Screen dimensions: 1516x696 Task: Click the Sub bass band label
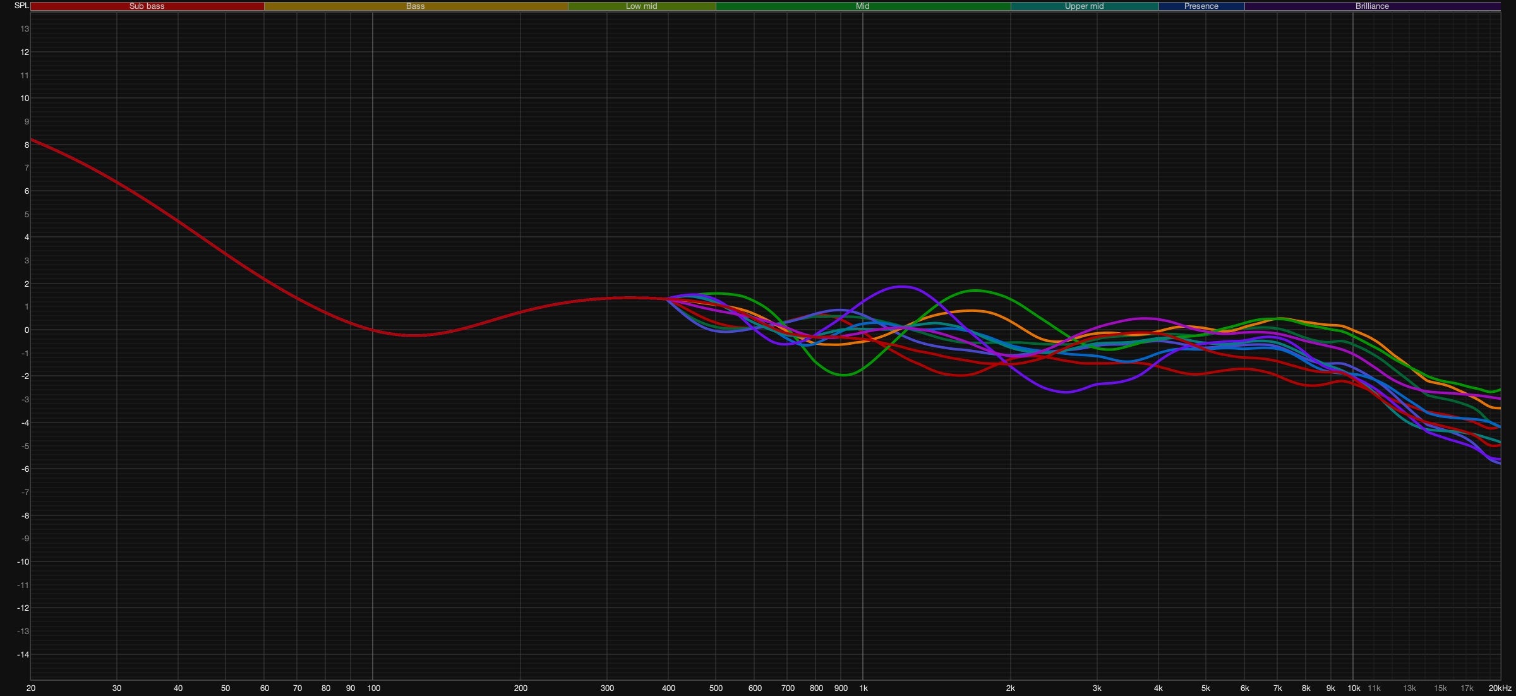147,6
